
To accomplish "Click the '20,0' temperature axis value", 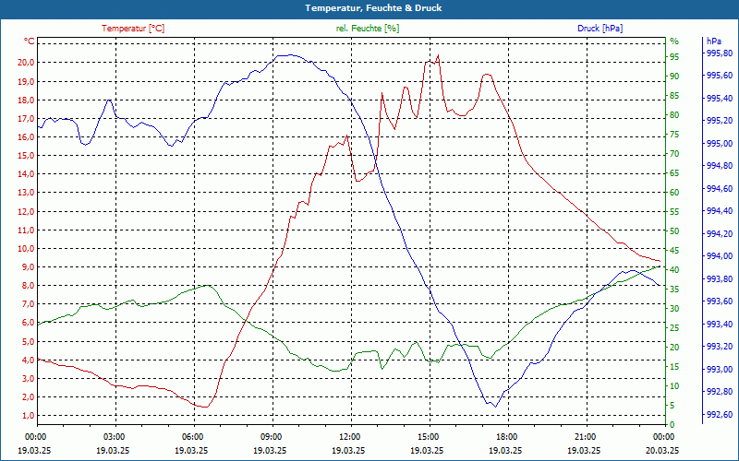I will point(25,63).
